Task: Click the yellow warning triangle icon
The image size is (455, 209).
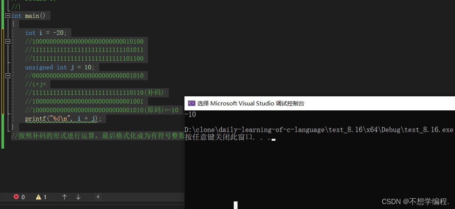Action: coord(38,197)
